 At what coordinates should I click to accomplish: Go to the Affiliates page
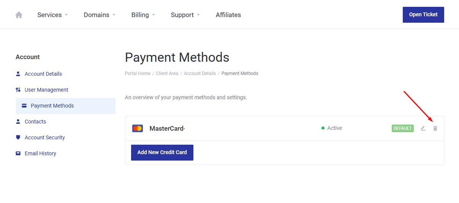coord(228,15)
